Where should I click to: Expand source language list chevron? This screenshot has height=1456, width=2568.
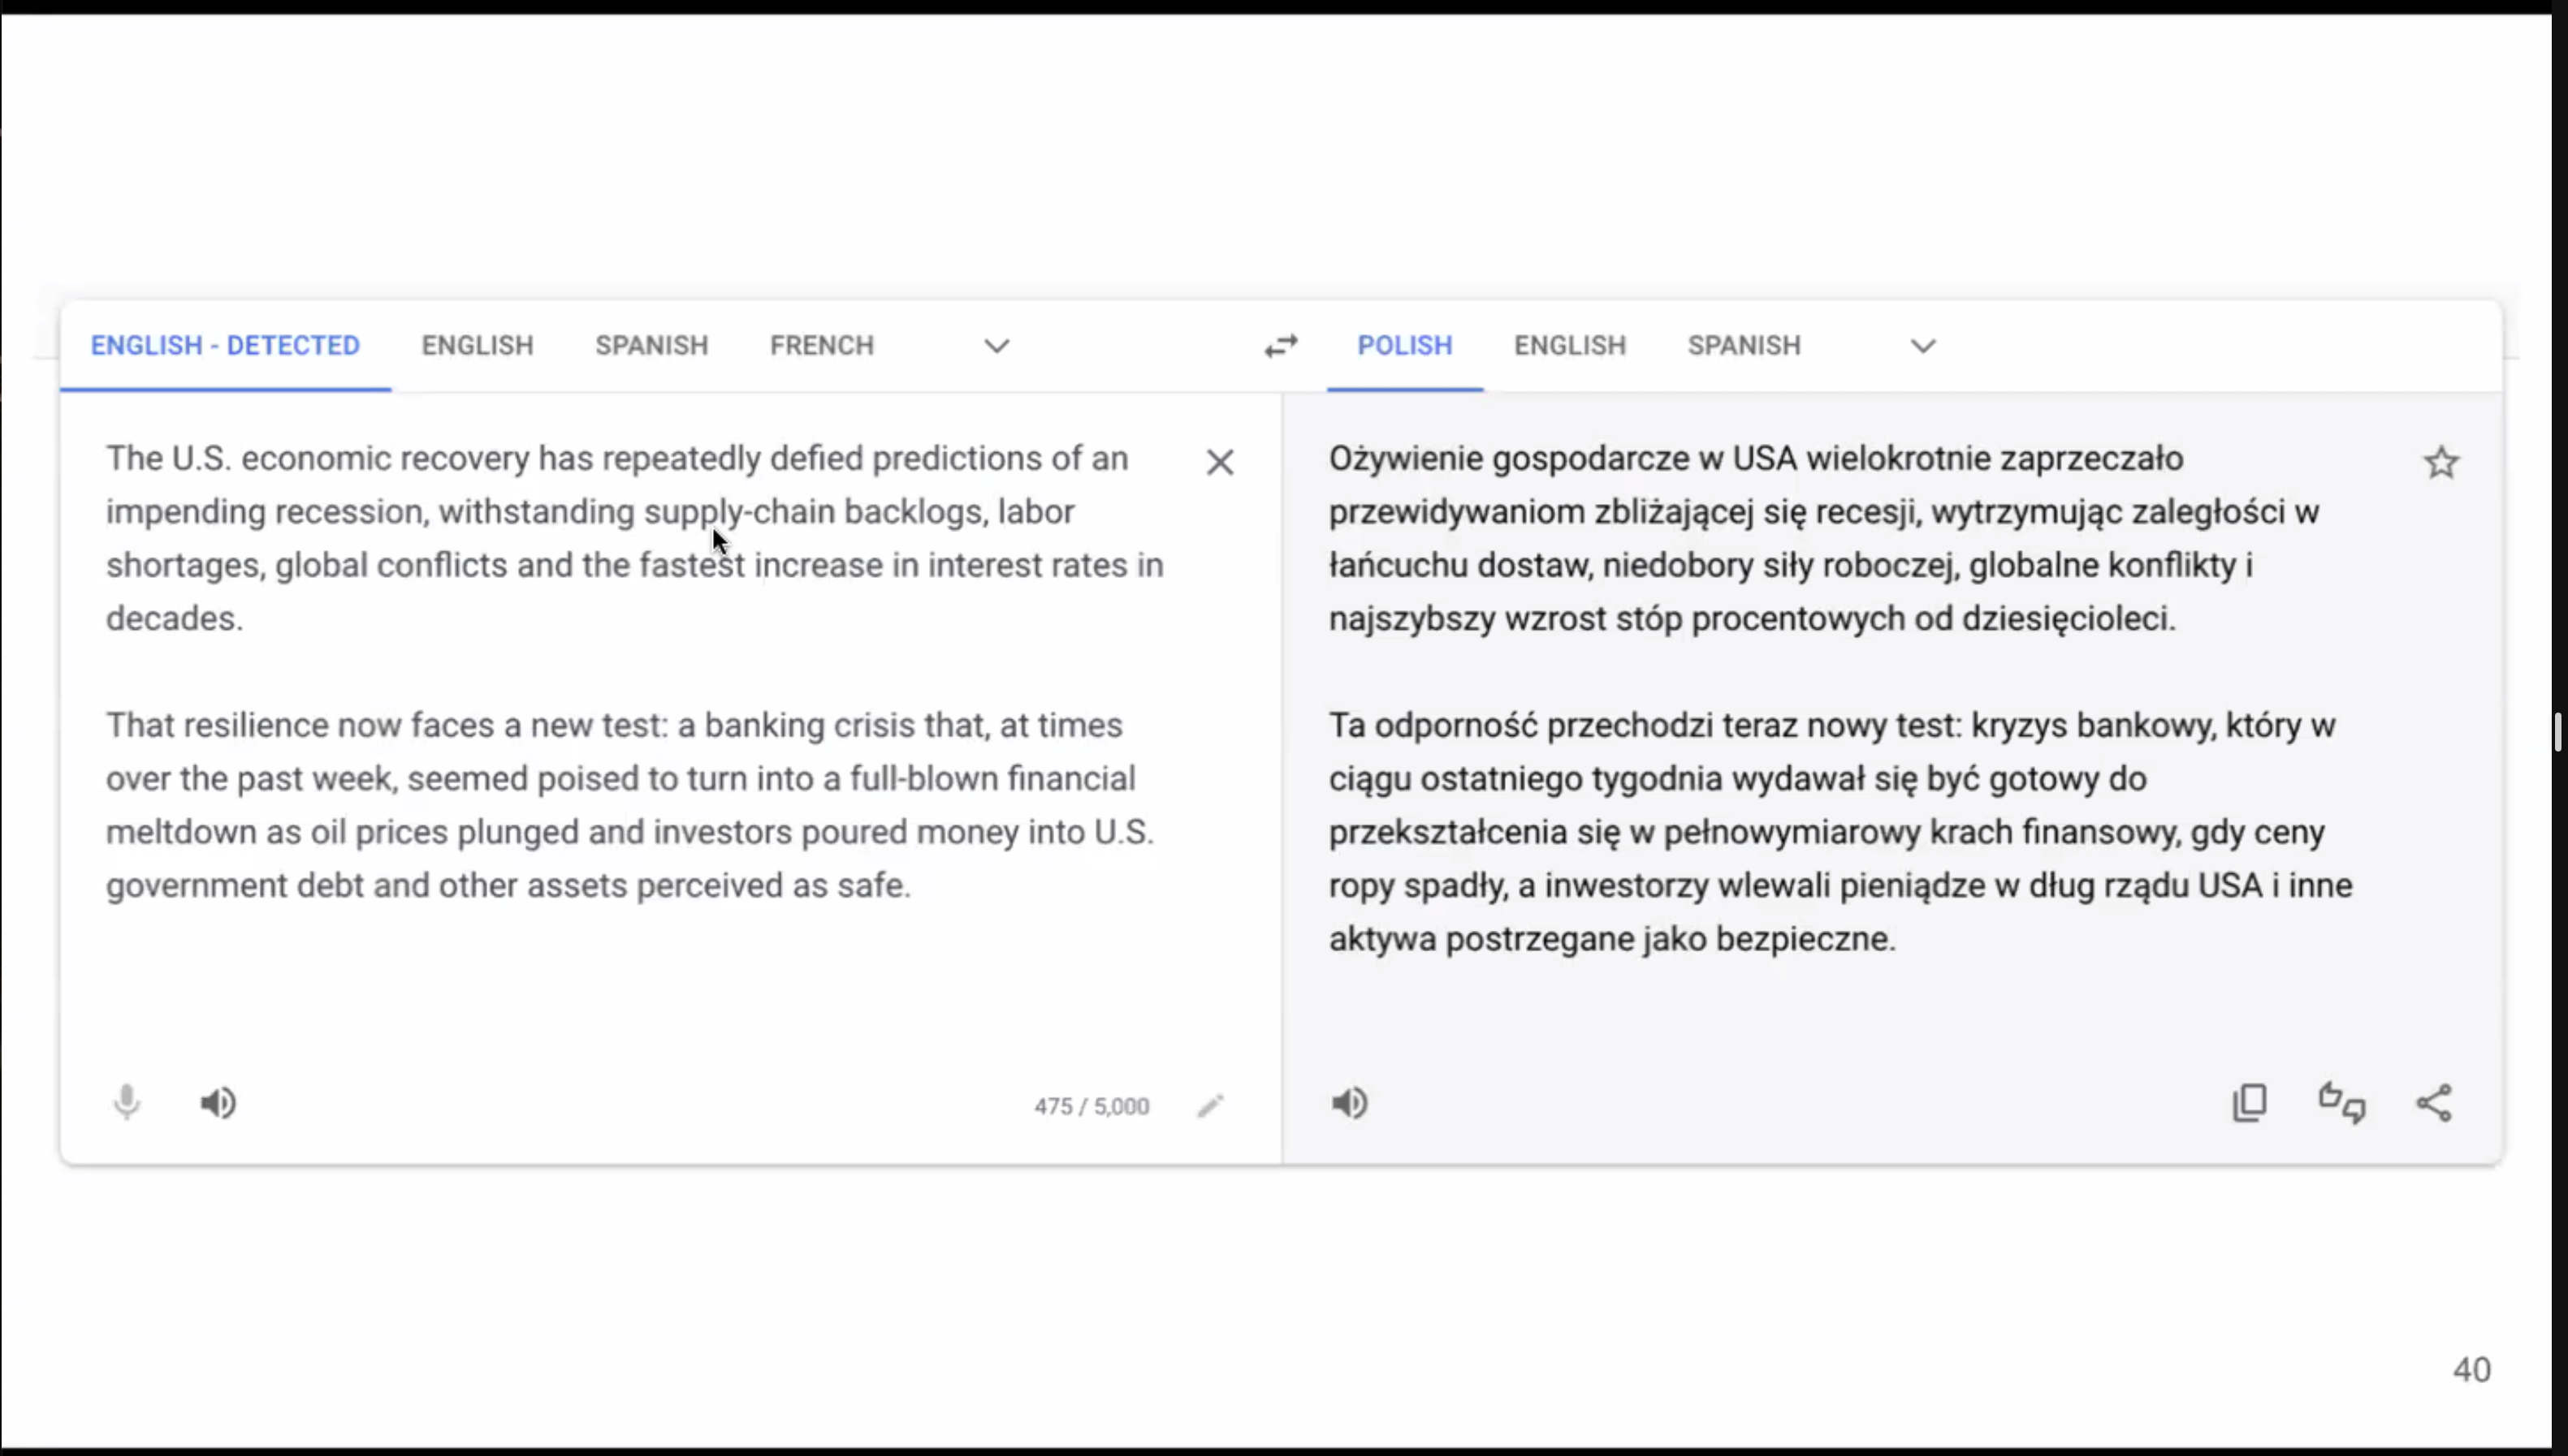point(997,346)
